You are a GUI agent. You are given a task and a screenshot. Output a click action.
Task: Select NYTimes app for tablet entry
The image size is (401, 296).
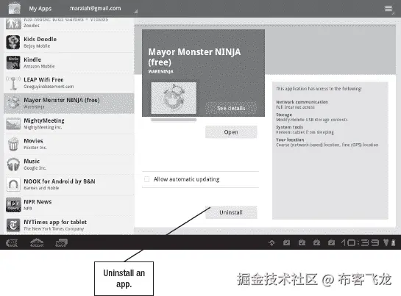coord(68,225)
